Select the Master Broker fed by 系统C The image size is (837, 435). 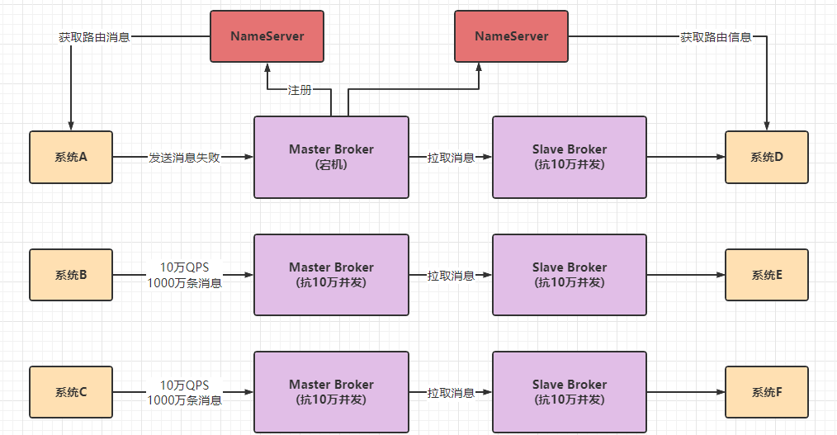coord(332,392)
